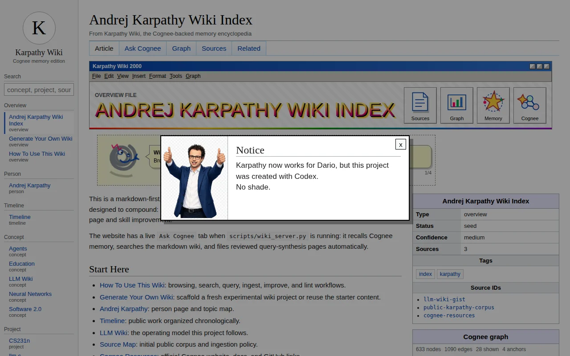Open the Format menu

click(158, 76)
